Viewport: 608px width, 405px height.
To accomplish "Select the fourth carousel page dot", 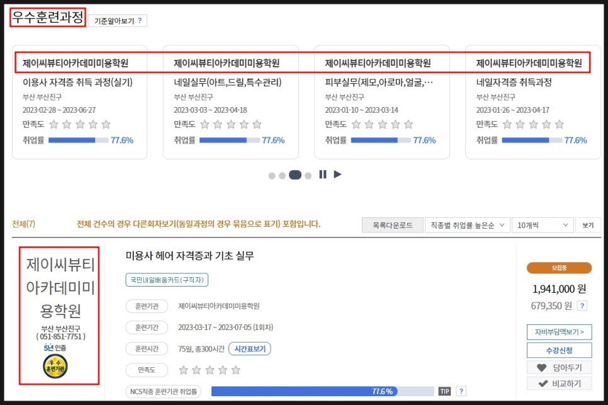I will pos(308,176).
